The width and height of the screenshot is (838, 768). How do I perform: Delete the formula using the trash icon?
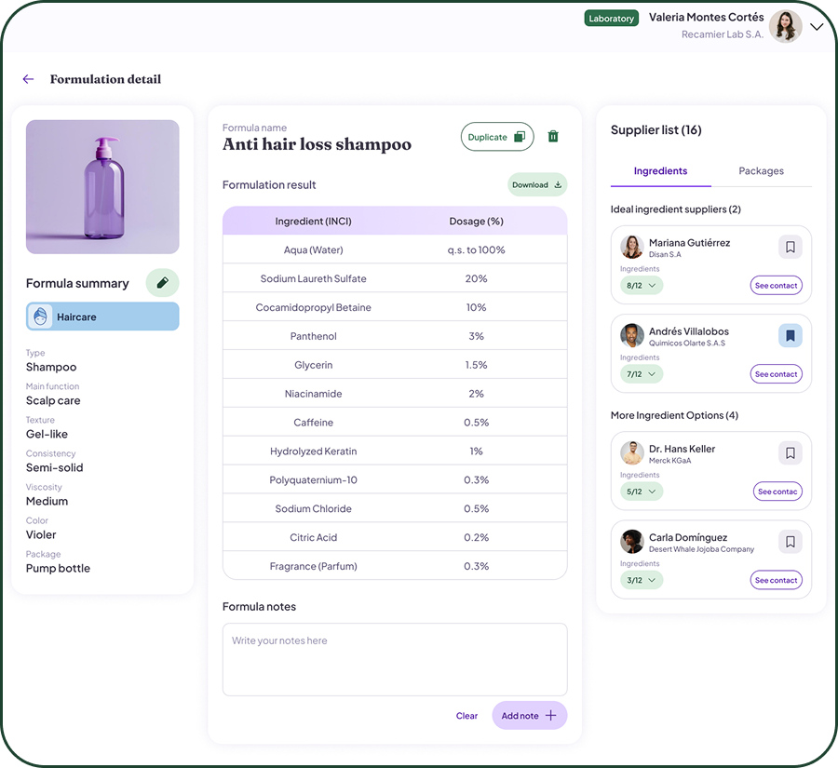point(553,137)
